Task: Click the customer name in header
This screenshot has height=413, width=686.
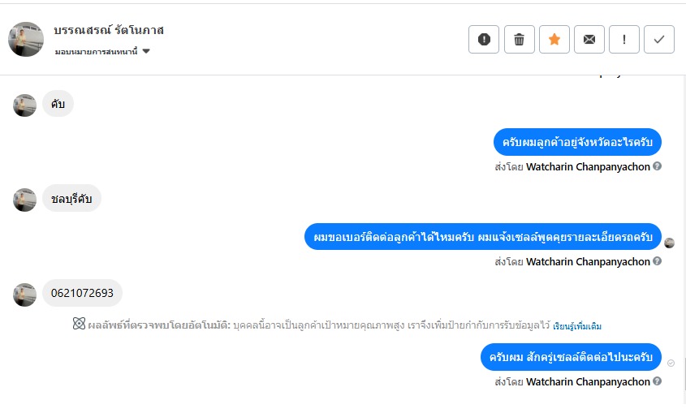Action: click(109, 30)
